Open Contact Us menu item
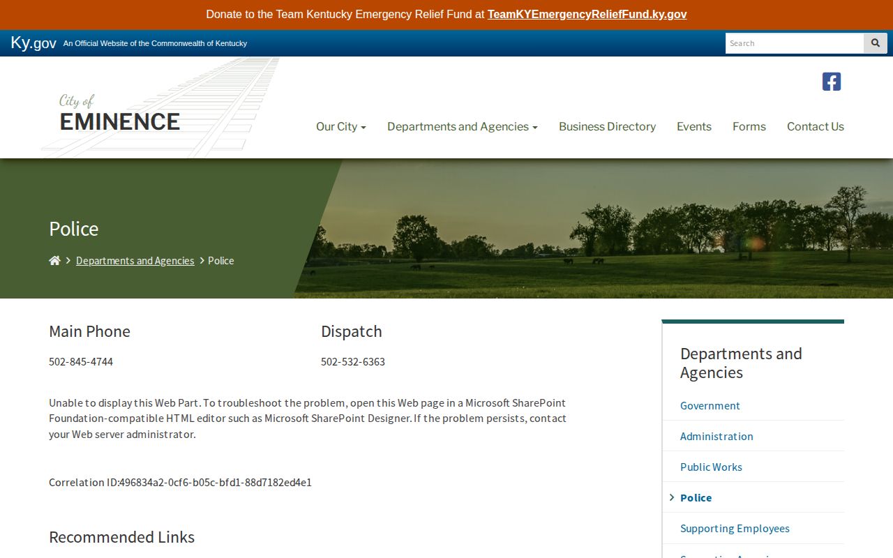 (x=816, y=126)
